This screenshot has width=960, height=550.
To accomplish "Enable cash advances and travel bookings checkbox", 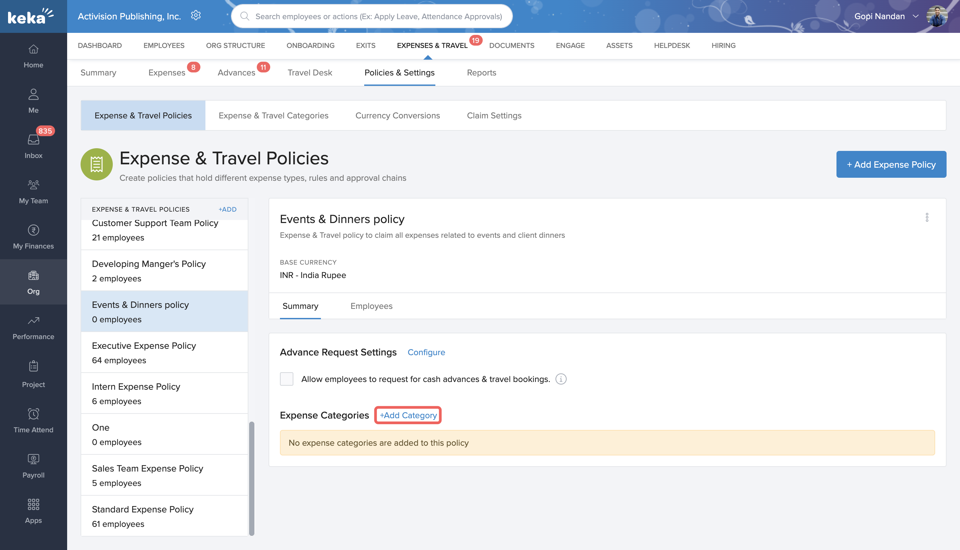I will (286, 379).
